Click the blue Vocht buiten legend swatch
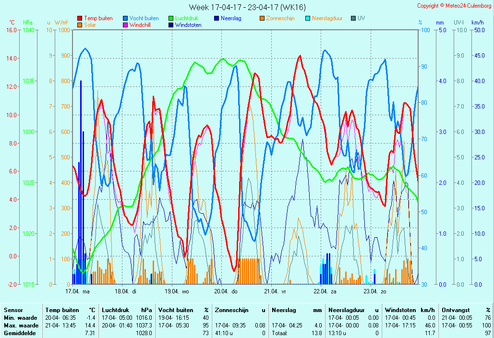The image size is (494, 338). coord(125,18)
